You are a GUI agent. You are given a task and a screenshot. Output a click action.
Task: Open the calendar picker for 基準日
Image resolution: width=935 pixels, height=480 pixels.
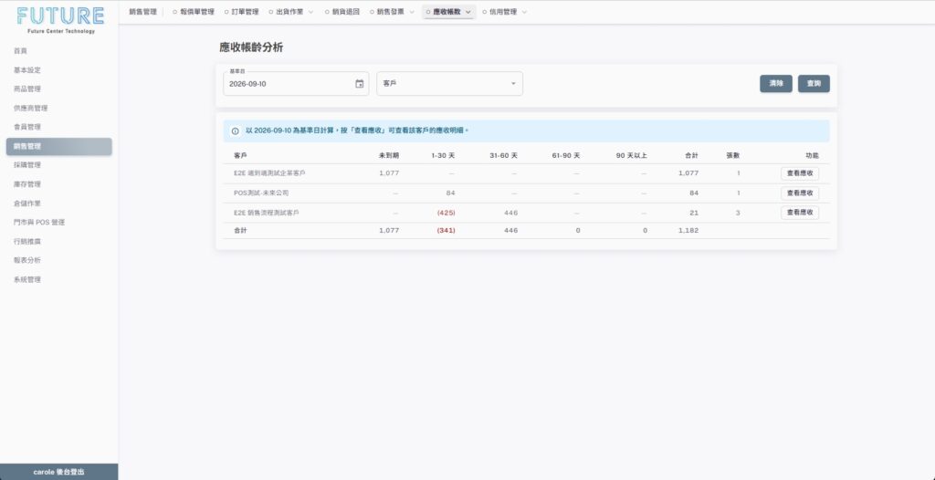coord(359,84)
